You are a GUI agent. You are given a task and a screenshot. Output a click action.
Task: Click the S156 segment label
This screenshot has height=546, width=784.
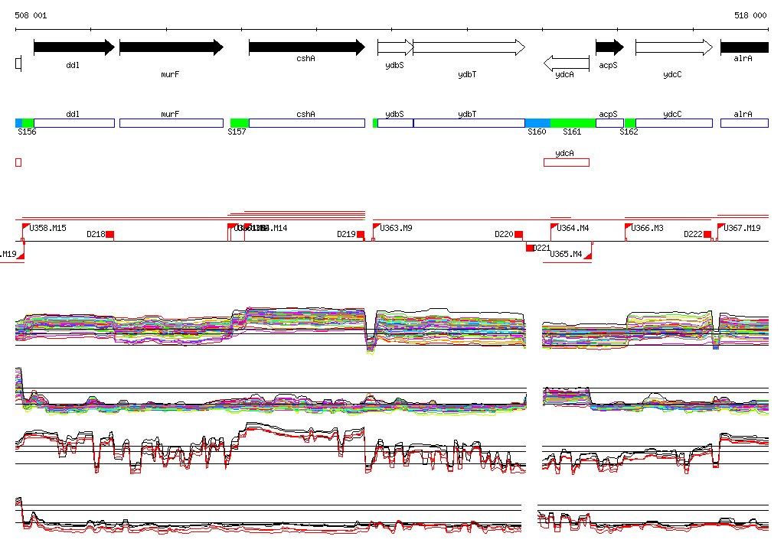(x=27, y=132)
